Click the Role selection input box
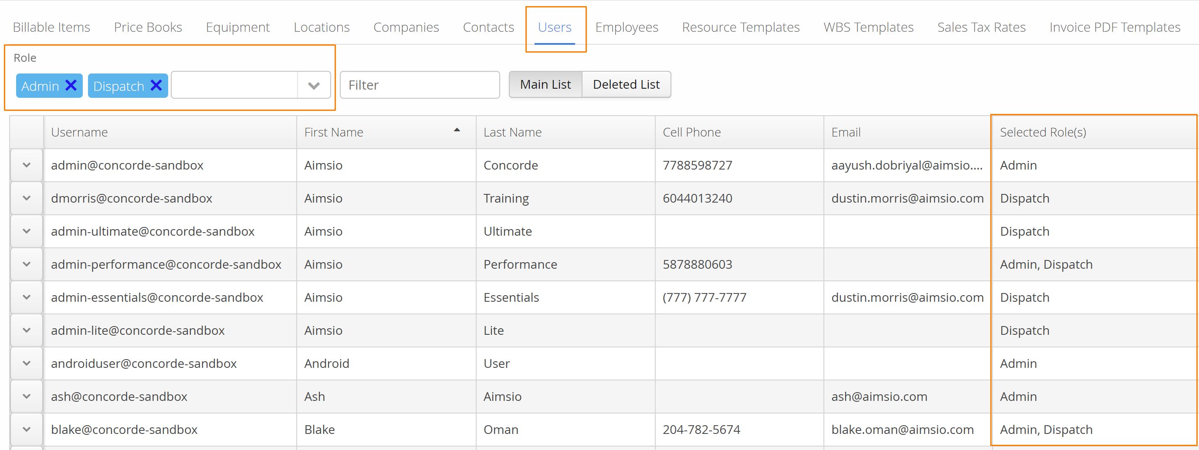This screenshot has height=450, width=1199. point(234,85)
